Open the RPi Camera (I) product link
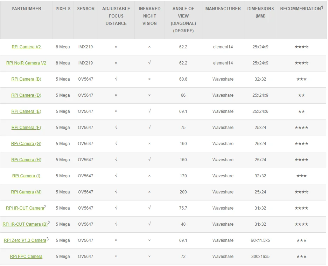 pyautogui.click(x=26, y=176)
